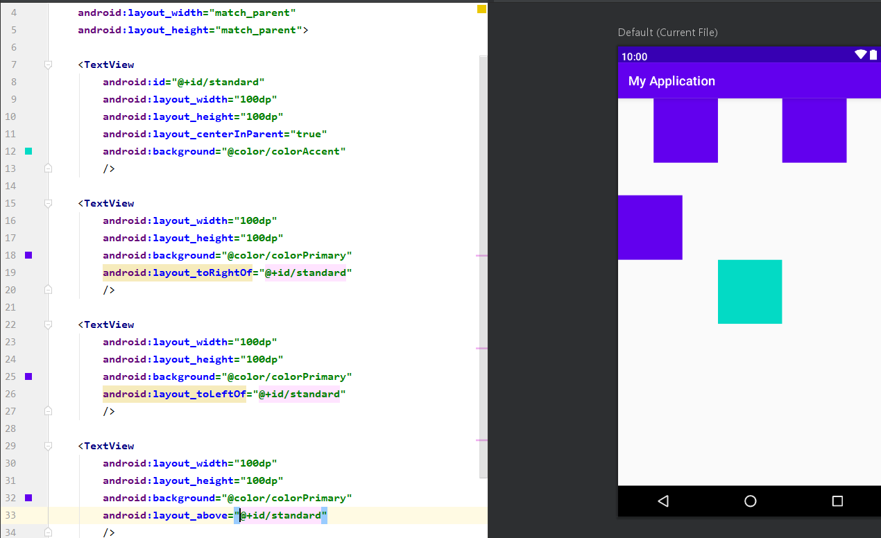Click the "Default (Current File)" preview label
Image resolution: width=881 pixels, height=538 pixels.
[x=668, y=33]
